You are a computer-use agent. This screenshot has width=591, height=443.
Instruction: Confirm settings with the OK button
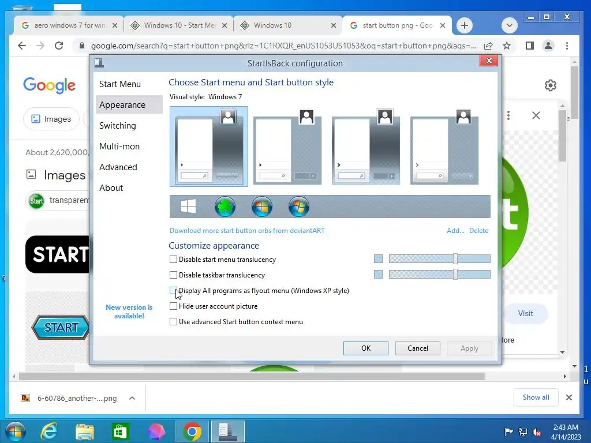pos(365,348)
